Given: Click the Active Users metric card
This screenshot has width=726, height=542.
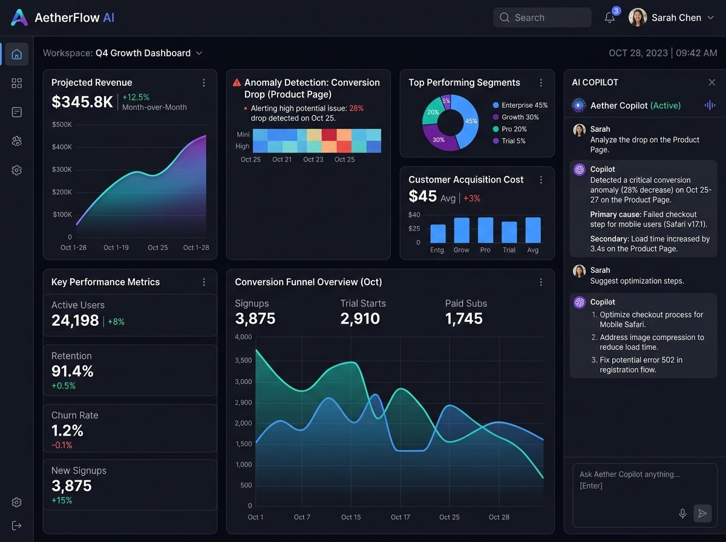Looking at the screenshot, I should click(x=130, y=315).
